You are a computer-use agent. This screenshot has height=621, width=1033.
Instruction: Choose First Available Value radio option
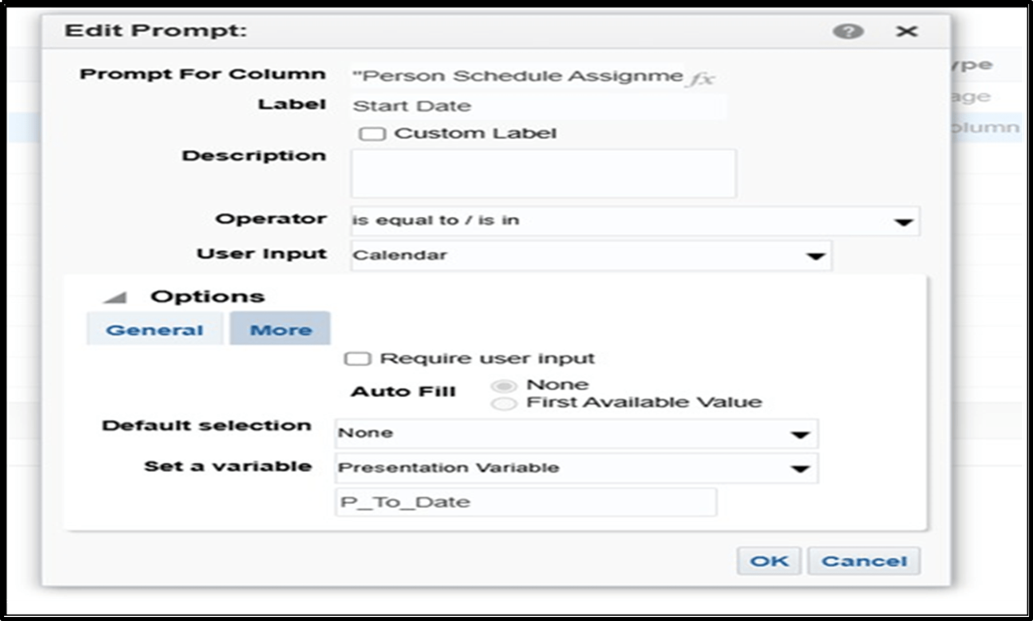coord(504,404)
